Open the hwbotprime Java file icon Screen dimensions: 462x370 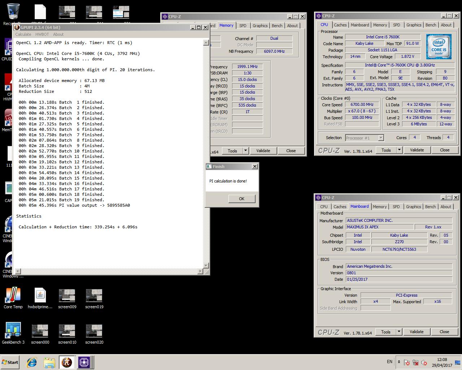[40, 298]
